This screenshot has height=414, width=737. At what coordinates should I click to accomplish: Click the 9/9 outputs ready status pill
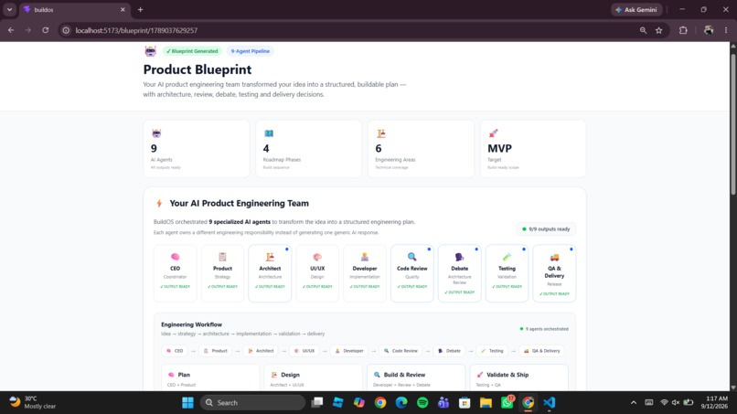click(x=546, y=228)
